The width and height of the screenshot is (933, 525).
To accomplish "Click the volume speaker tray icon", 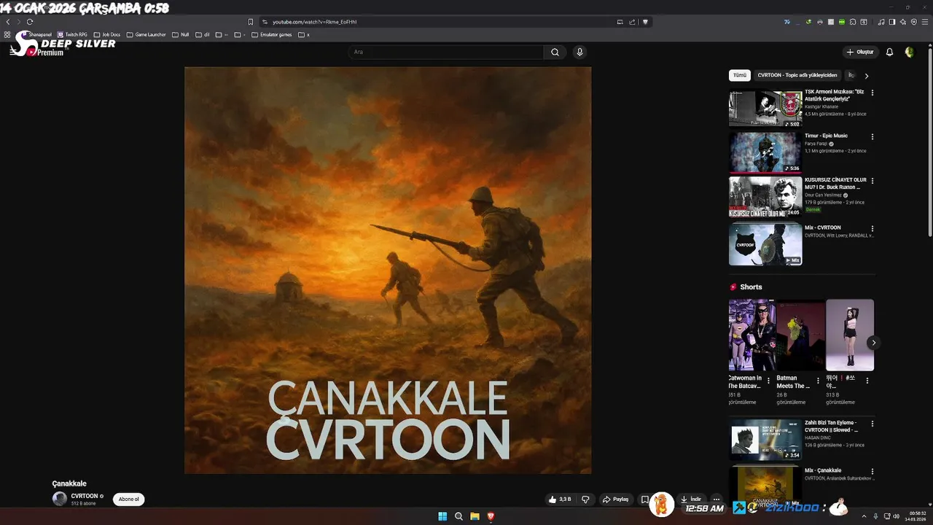I will [897, 516].
